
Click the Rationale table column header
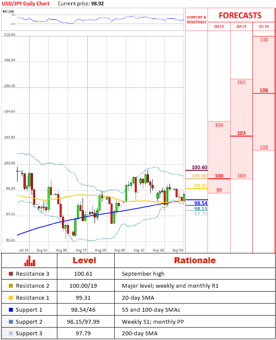(x=195, y=260)
